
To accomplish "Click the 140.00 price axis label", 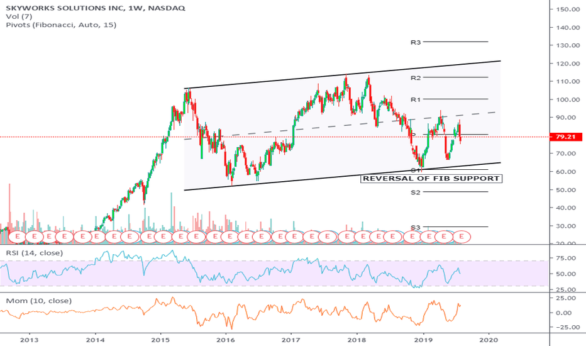I will 568,27.
